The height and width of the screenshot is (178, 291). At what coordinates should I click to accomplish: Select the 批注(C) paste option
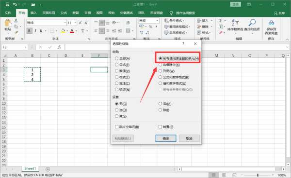point(122,83)
